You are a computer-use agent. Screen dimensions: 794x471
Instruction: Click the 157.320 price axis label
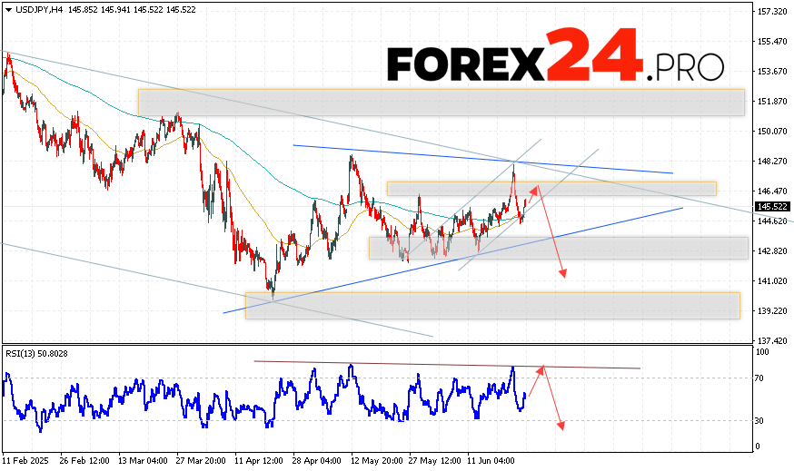(x=771, y=11)
